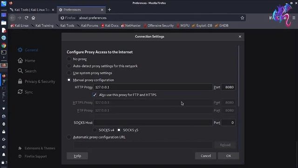This screenshot has height=168, width=298.
Task: Open the Kali Forums bookmark
Action: coord(88,26)
